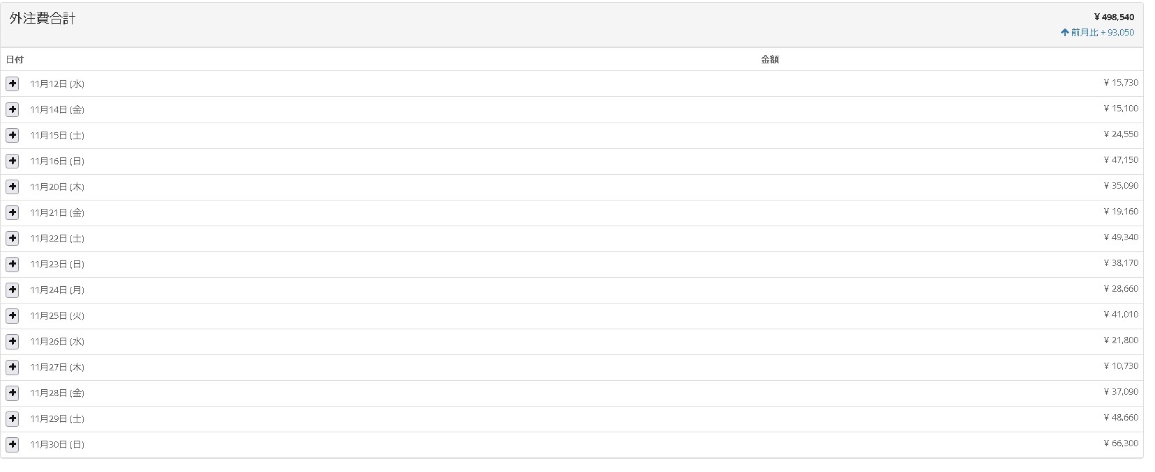Expand the 11月12日 (水) row
Screen dimensions: 1155x472
tap(13, 84)
